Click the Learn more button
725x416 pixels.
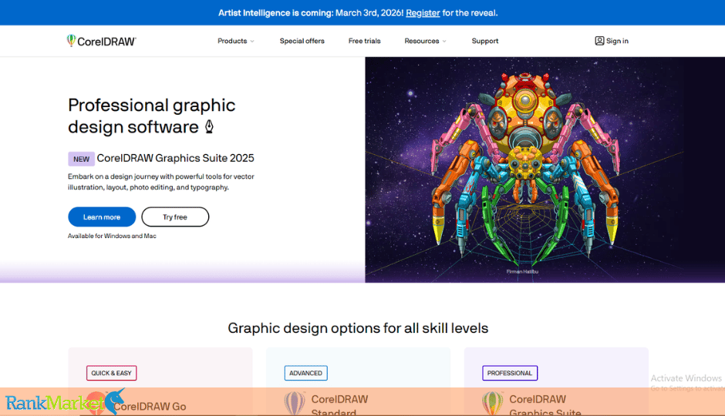click(102, 217)
